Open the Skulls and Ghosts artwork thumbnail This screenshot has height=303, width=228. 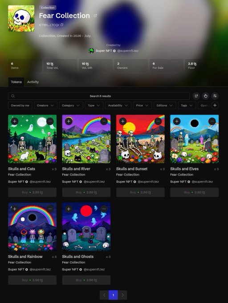(x=86, y=227)
